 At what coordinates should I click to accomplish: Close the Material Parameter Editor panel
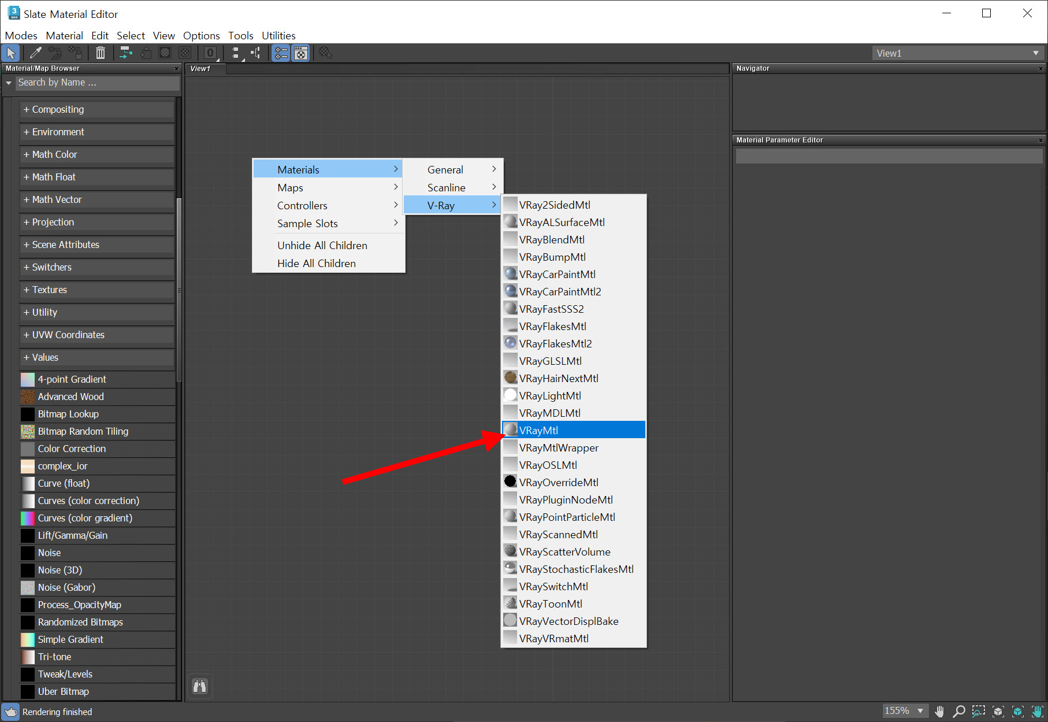(1041, 140)
